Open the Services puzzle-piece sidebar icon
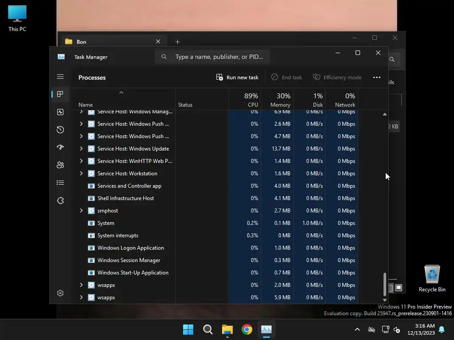 pyautogui.click(x=60, y=201)
